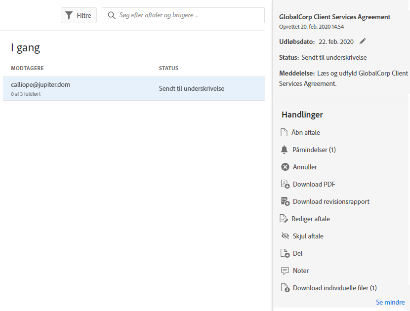Click the Del share icon

click(x=285, y=253)
